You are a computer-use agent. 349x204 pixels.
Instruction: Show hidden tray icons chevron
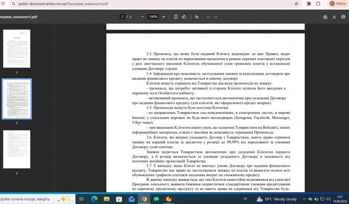(304, 199)
